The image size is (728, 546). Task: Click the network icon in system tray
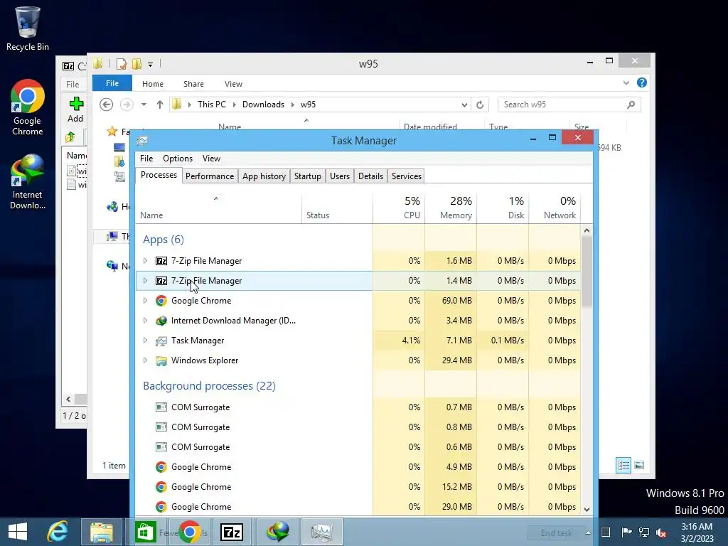click(x=644, y=532)
